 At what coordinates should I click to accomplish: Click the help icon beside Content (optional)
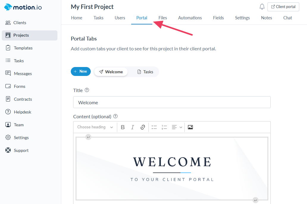(x=115, y=116)
